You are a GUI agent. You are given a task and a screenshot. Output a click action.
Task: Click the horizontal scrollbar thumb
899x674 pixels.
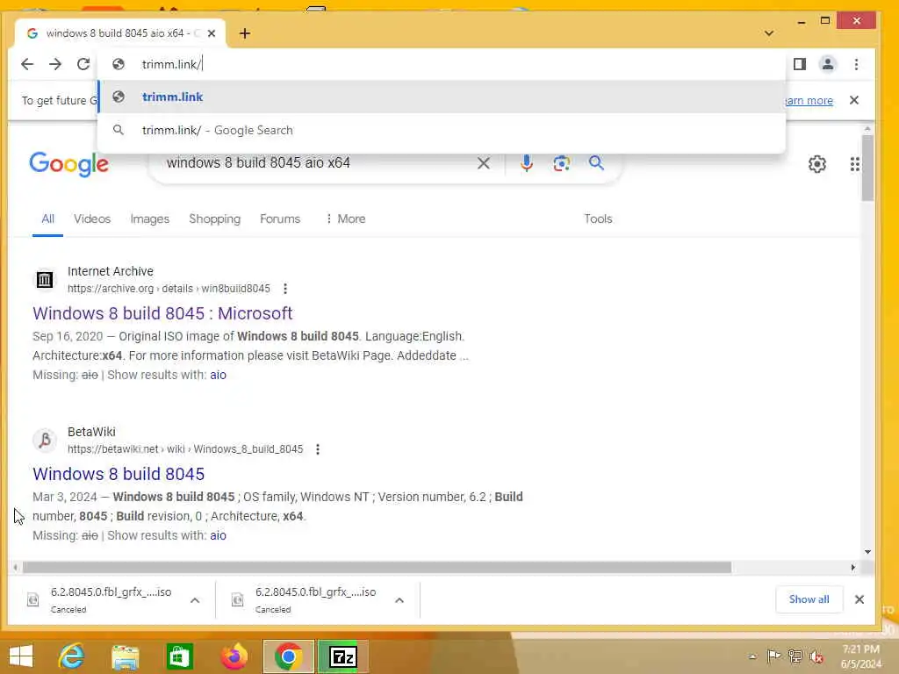click(x=377, y=568)
